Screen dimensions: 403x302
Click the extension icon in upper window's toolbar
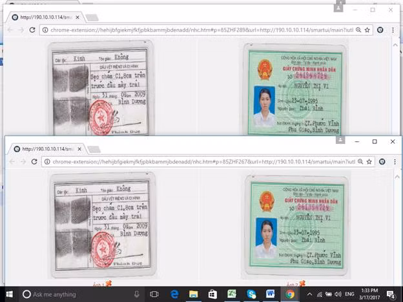click(380, 30)
